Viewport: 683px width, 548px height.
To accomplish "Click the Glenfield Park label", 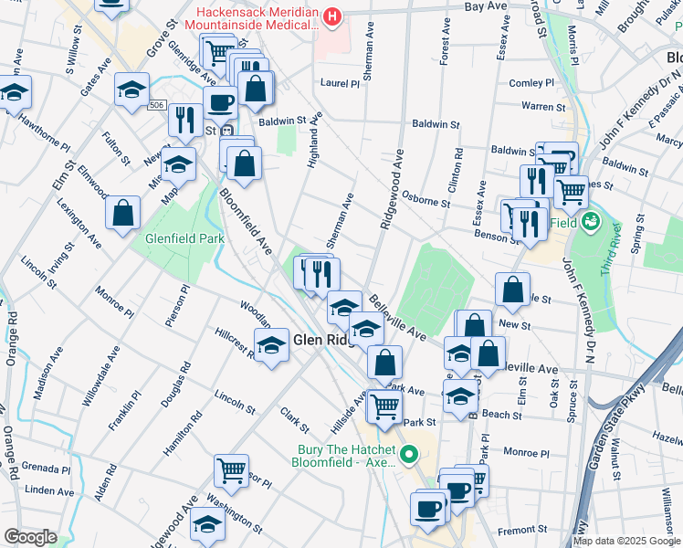I will pos(185,239).
